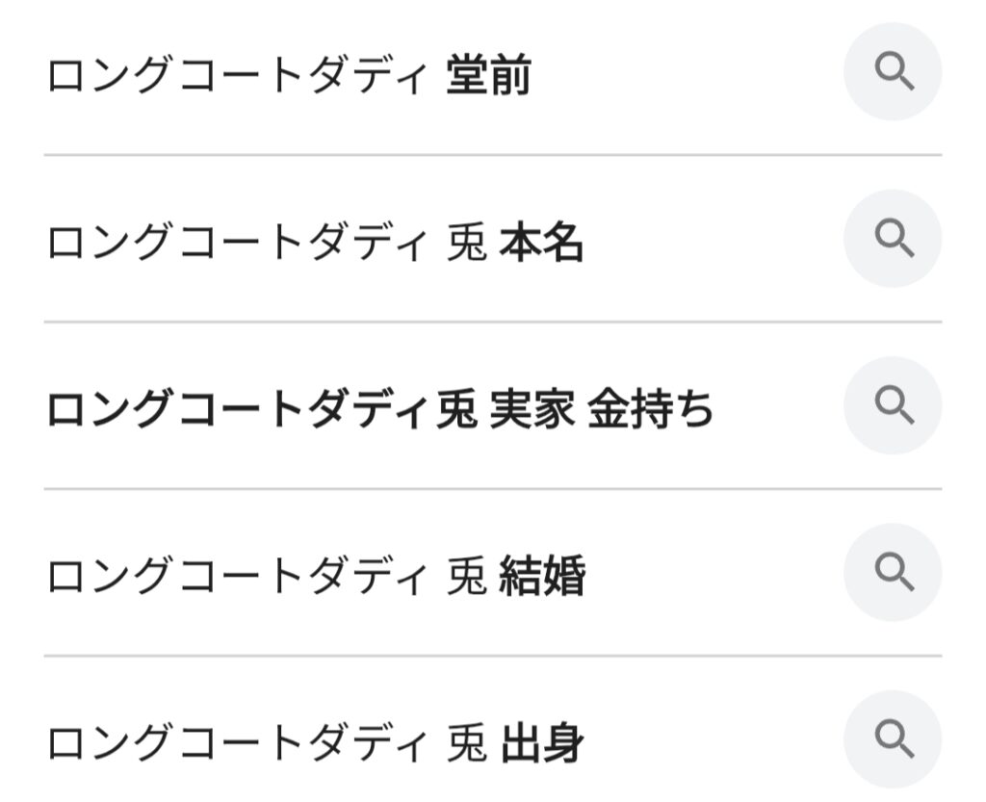Select suggestion ロングコートダディ 兎 出身
This screenshot has height=802, width=986.
click(315, 744)
